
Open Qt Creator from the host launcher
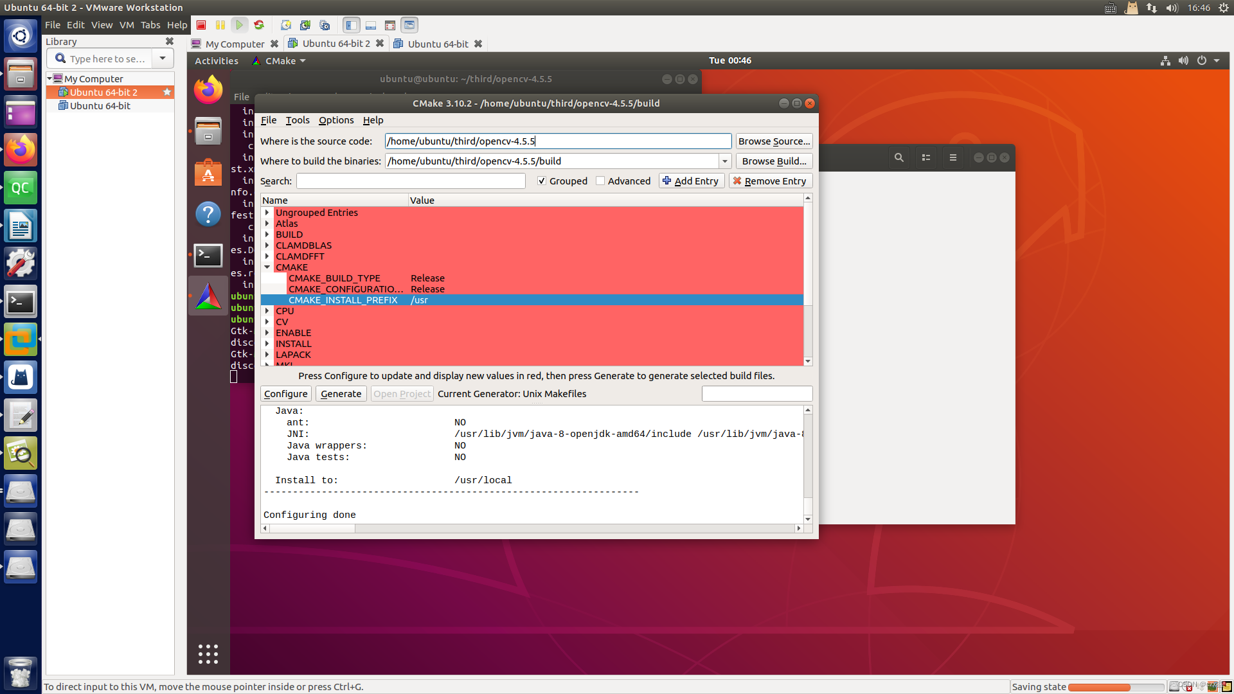point(21,188)
